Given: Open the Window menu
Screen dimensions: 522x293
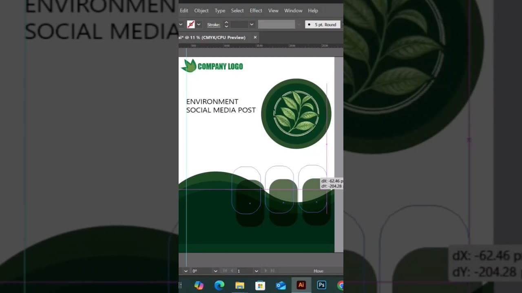Looking at the screenshot, I should point(293,11).
